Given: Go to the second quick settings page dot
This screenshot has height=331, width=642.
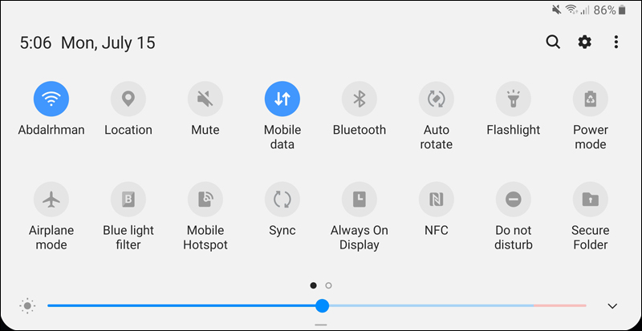Looking at the screenshot, I should (x=329, y=285).
